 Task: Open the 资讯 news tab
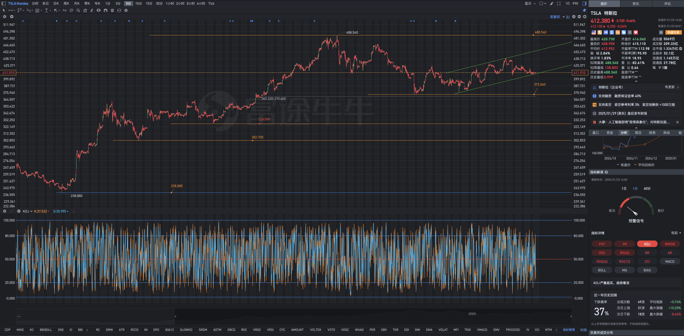636,4
